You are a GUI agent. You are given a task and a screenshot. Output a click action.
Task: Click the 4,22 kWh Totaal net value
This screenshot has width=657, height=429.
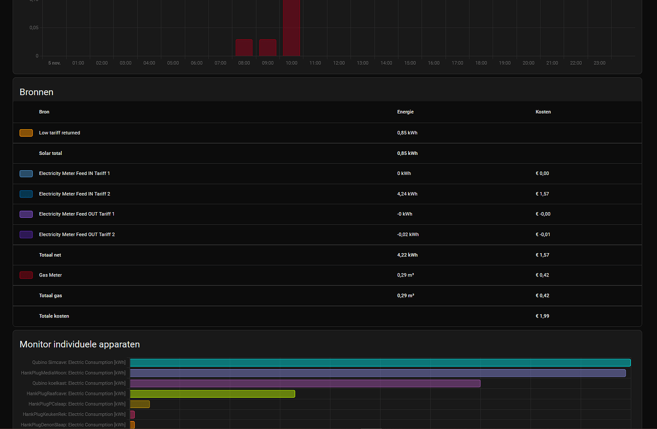(408, 255)
